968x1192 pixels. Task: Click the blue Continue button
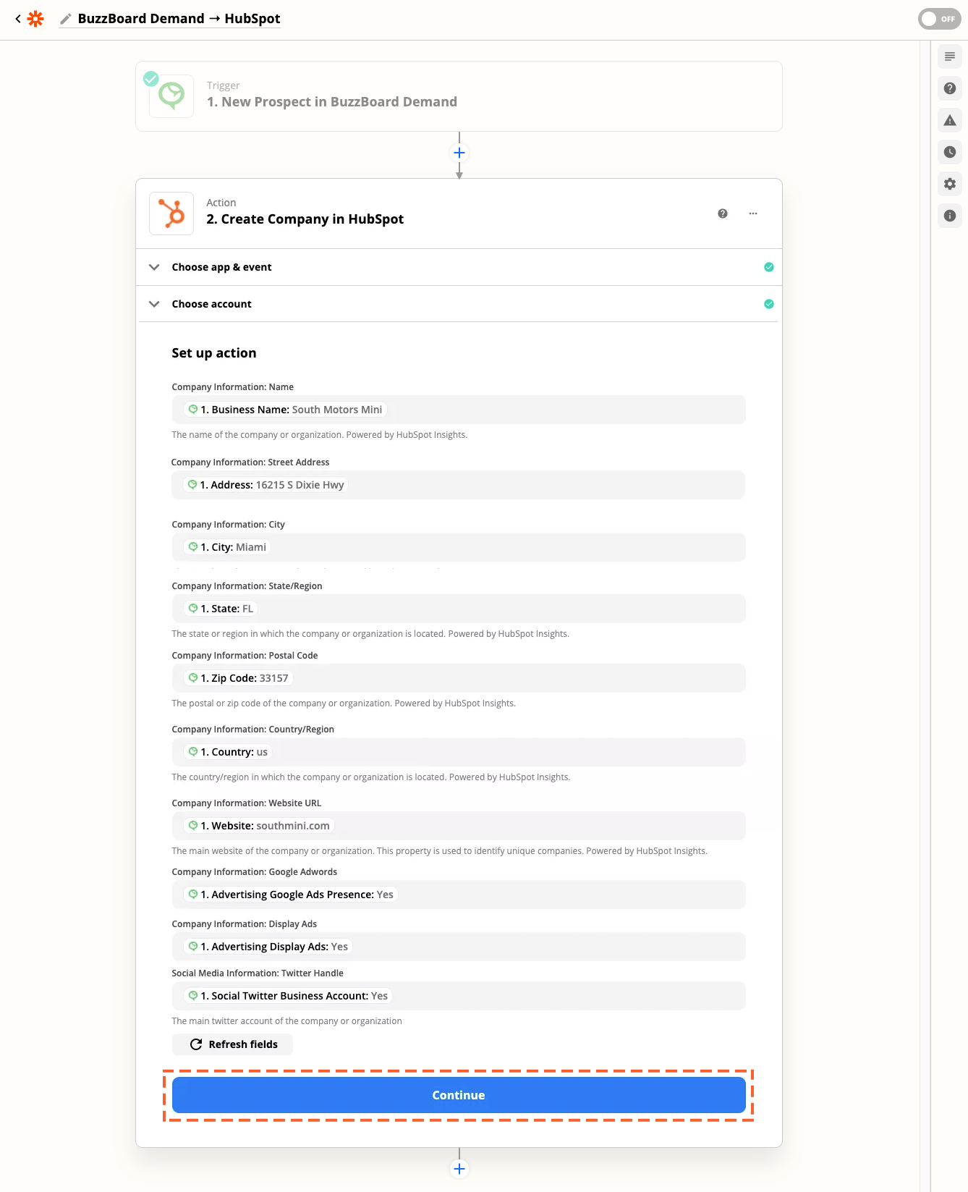[459, 1095]
